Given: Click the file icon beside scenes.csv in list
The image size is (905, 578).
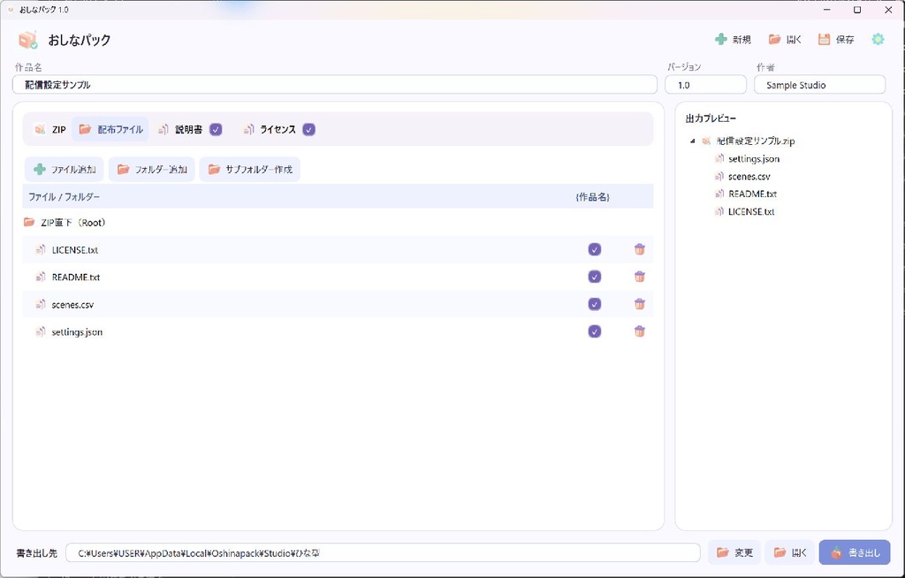Looking at the screenshot, I should pos(41,304).
